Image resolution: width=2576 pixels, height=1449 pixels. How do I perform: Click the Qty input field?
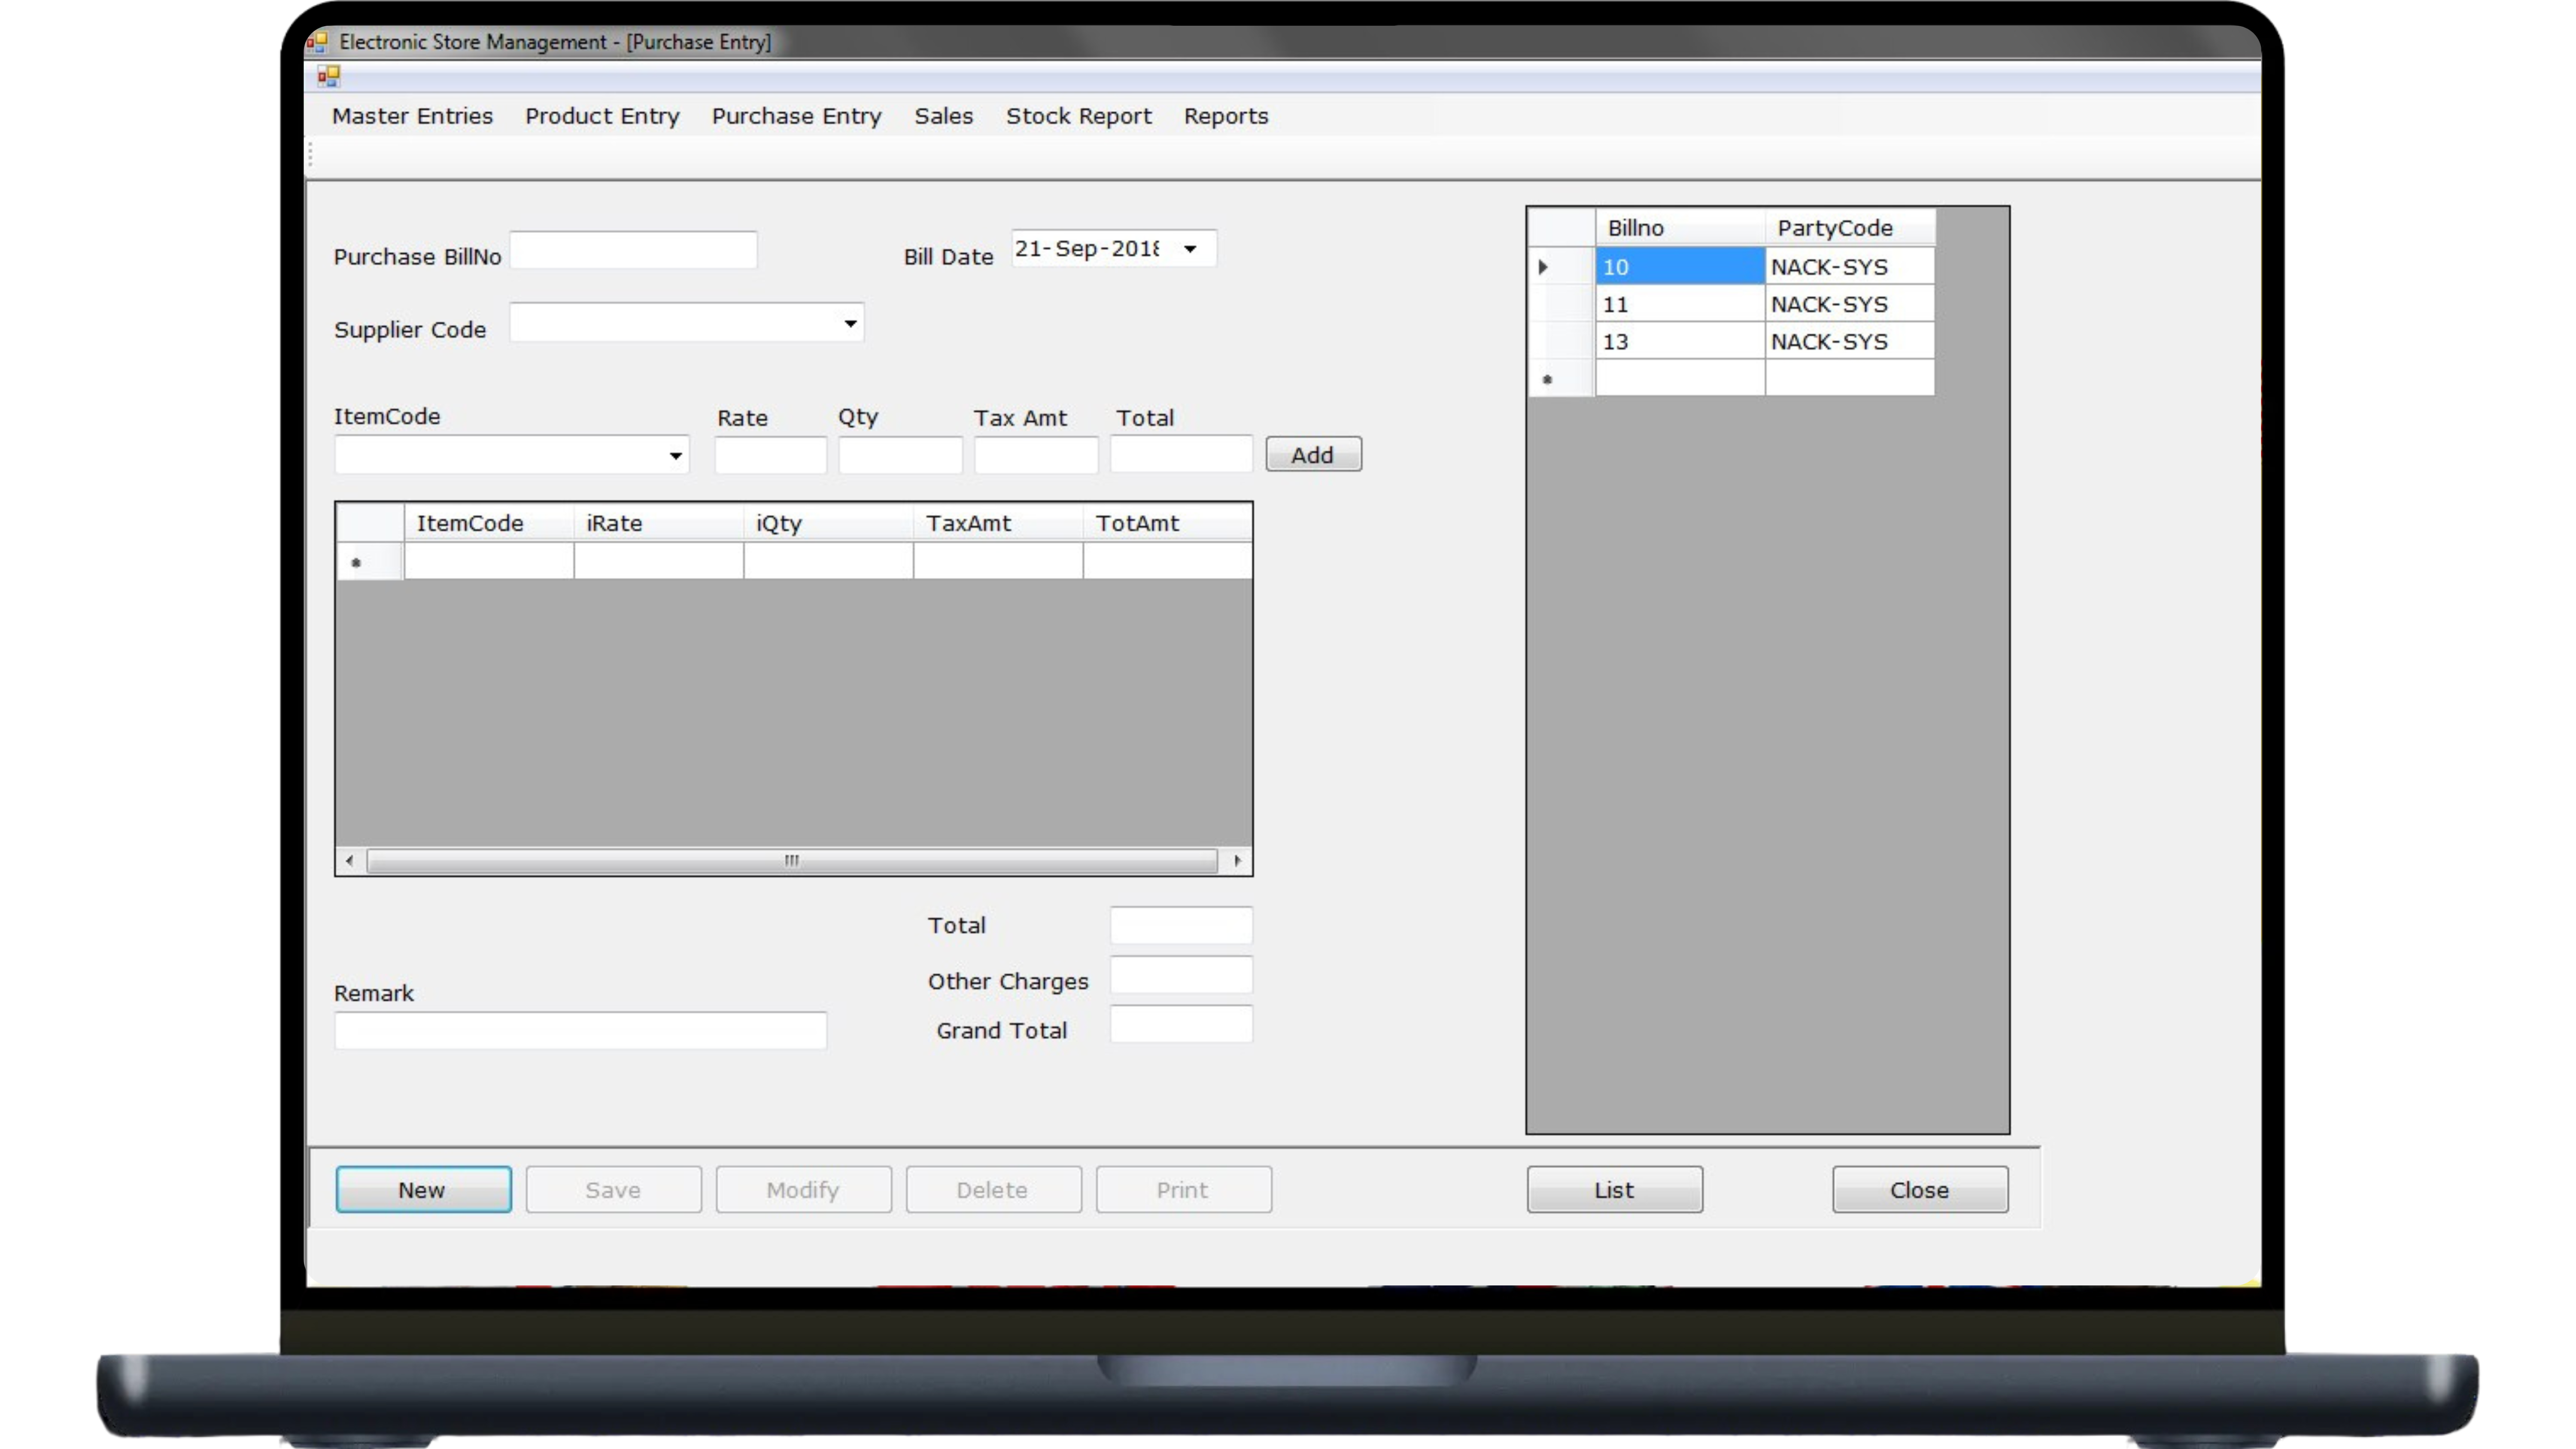(x=900, y=455)
